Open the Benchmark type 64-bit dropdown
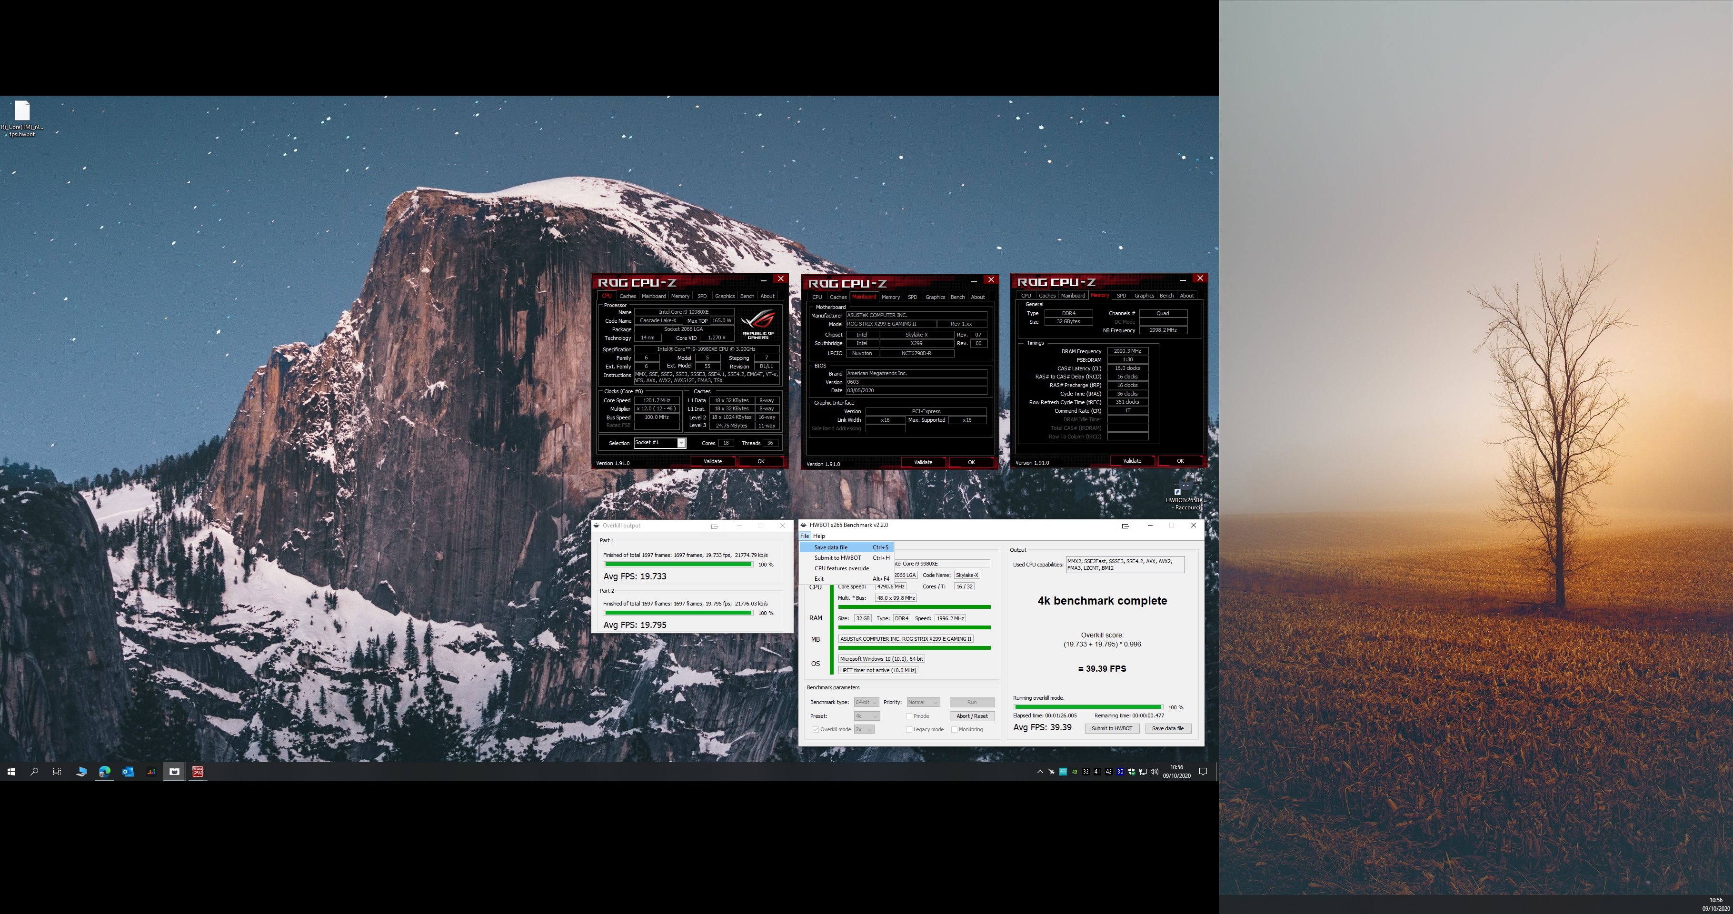Screen dimensions: 1733x914 (866, 702)
